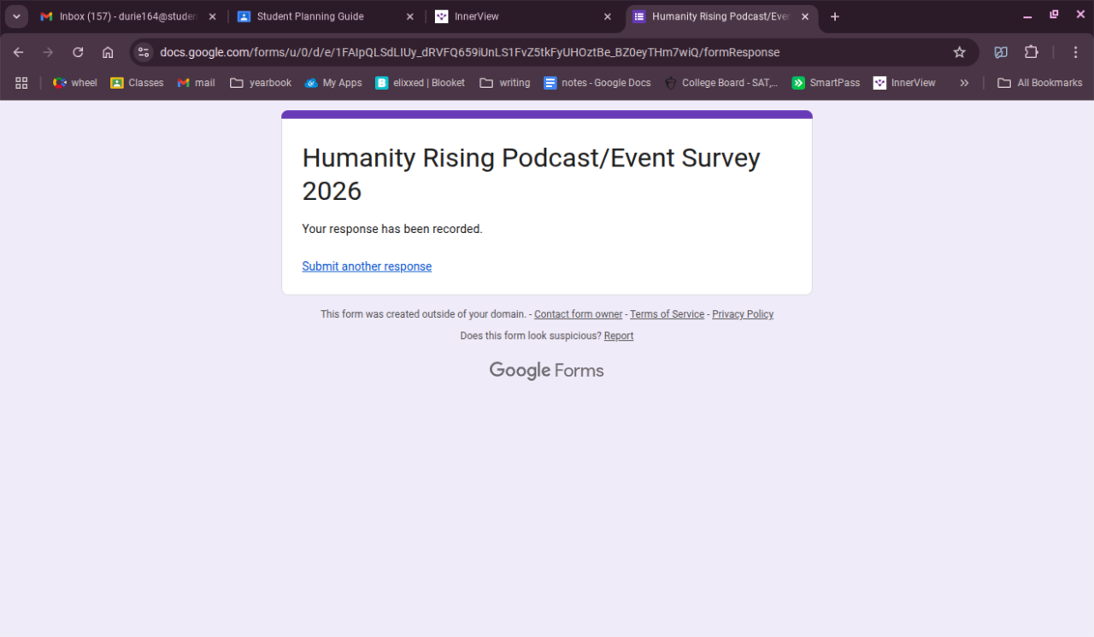Close the browser window
1094x637 pixels.
[1079, 15]
